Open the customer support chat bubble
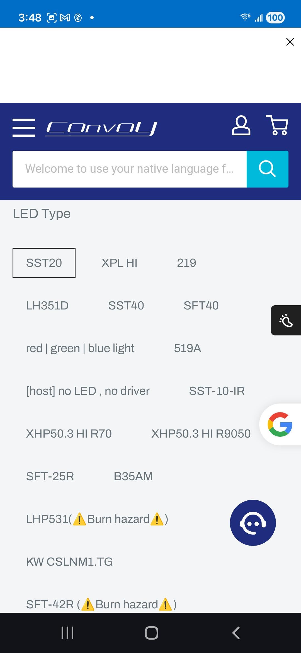301x653 pixels. tap(253, 523)
